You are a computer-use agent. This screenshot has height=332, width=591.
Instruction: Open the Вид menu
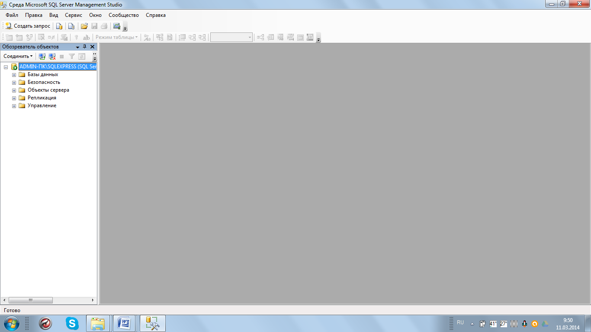coord(54,15)
